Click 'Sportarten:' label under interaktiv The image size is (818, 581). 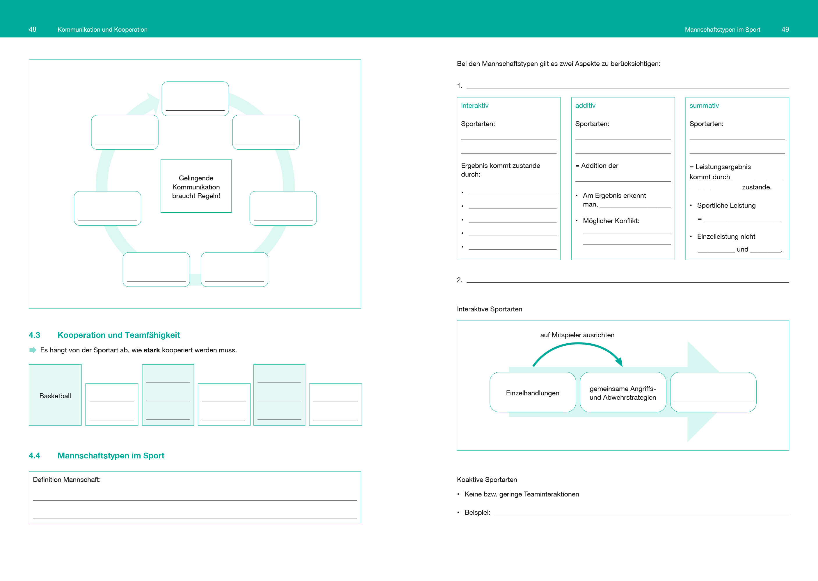(x=478, y=124)
